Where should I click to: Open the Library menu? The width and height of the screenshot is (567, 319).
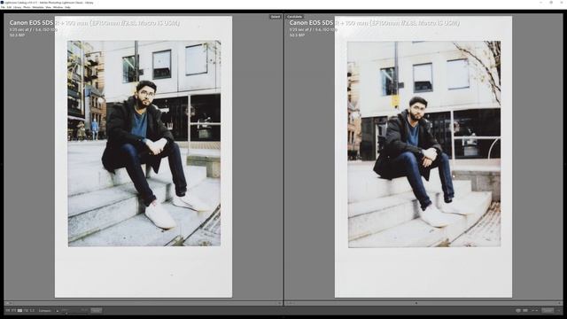pyautogui.click(x=17, y=7)
